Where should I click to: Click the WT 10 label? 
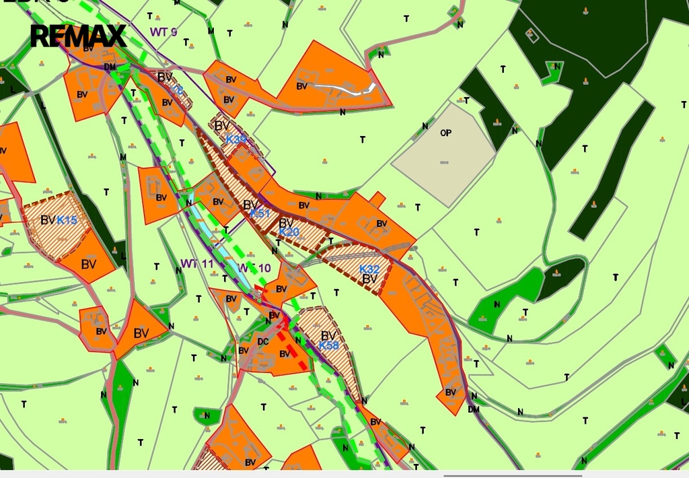[x=254, y=268]
